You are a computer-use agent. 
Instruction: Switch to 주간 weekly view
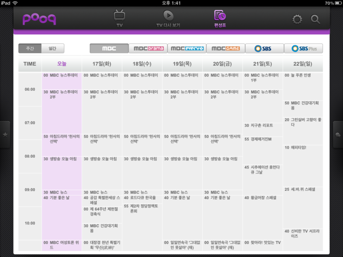[x=30, y=48]
